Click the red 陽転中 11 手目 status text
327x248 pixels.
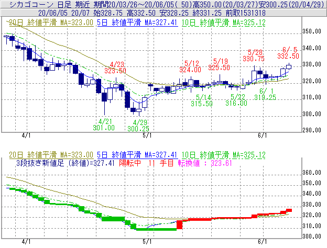coord(146,163)
